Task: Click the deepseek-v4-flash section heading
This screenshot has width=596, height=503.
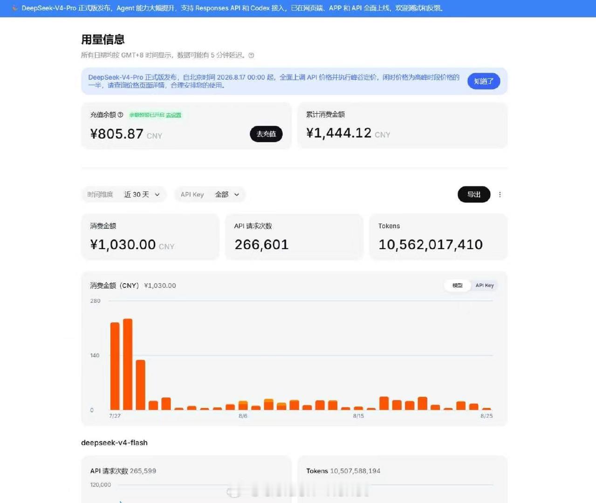Action: [x=114, y=442]
